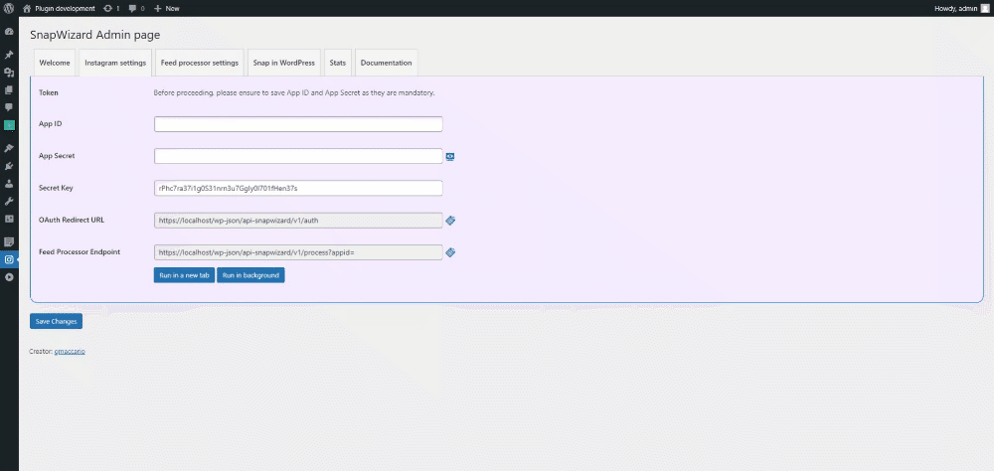Visit the Plugin development site home
The height and width of the screenshot is (471, 994).
(59, 8)
